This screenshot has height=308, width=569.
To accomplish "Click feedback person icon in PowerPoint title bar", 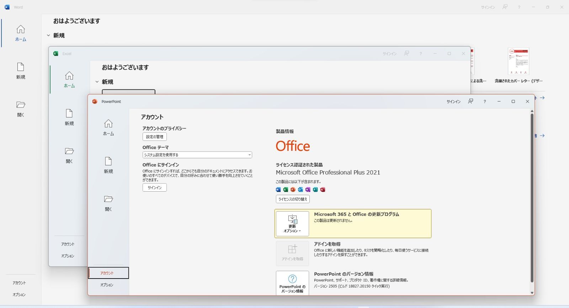I will tap(470, 101).
